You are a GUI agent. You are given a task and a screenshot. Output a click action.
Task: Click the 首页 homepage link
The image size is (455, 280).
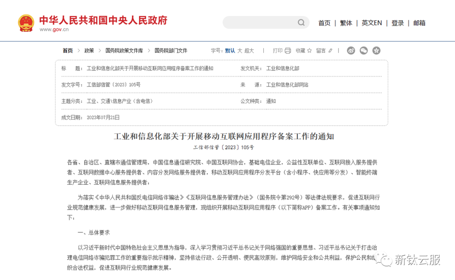coord(324,23)
